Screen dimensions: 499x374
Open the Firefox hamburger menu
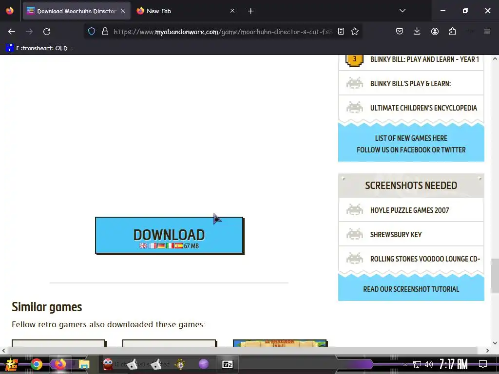(487, 31)
